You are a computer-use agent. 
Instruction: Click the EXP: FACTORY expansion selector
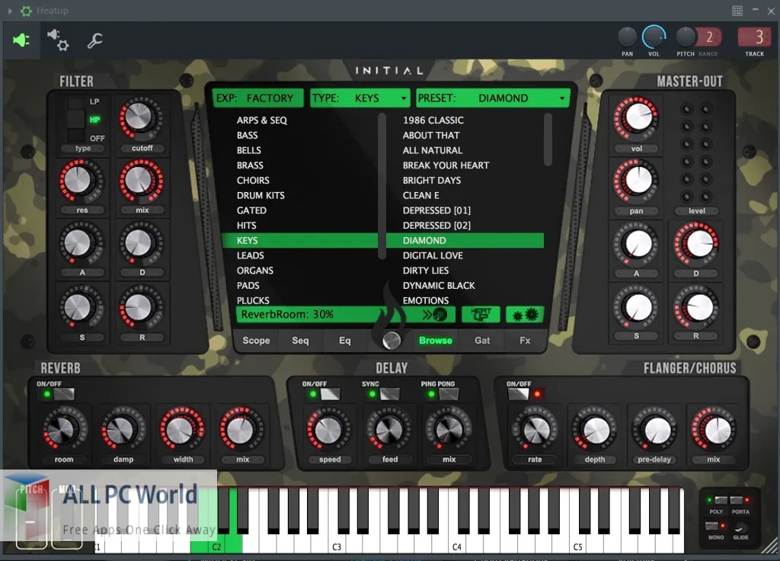(257, 98)
